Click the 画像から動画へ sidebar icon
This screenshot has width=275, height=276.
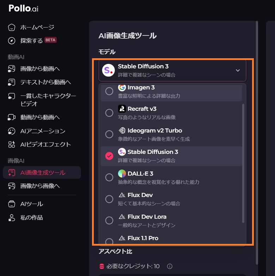pos(12,69)
